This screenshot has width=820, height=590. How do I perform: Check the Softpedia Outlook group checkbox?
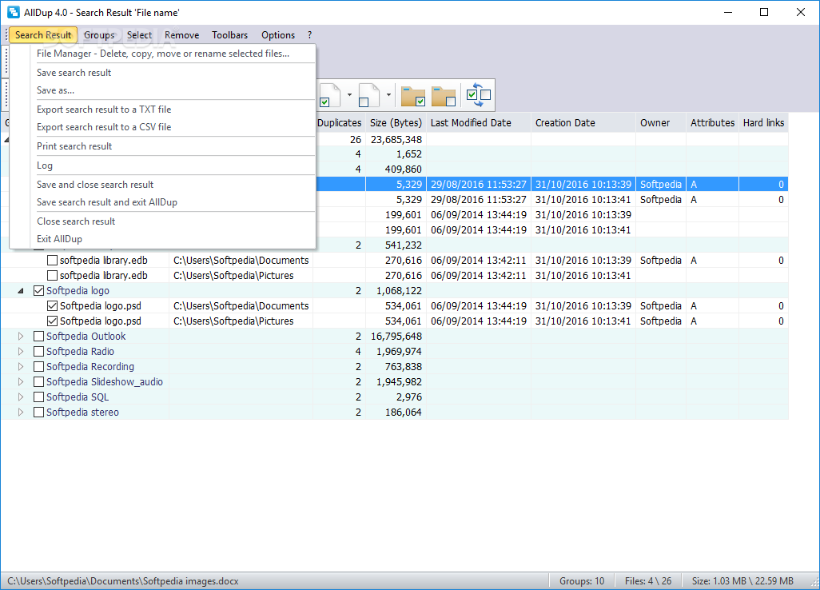(38, 337)
